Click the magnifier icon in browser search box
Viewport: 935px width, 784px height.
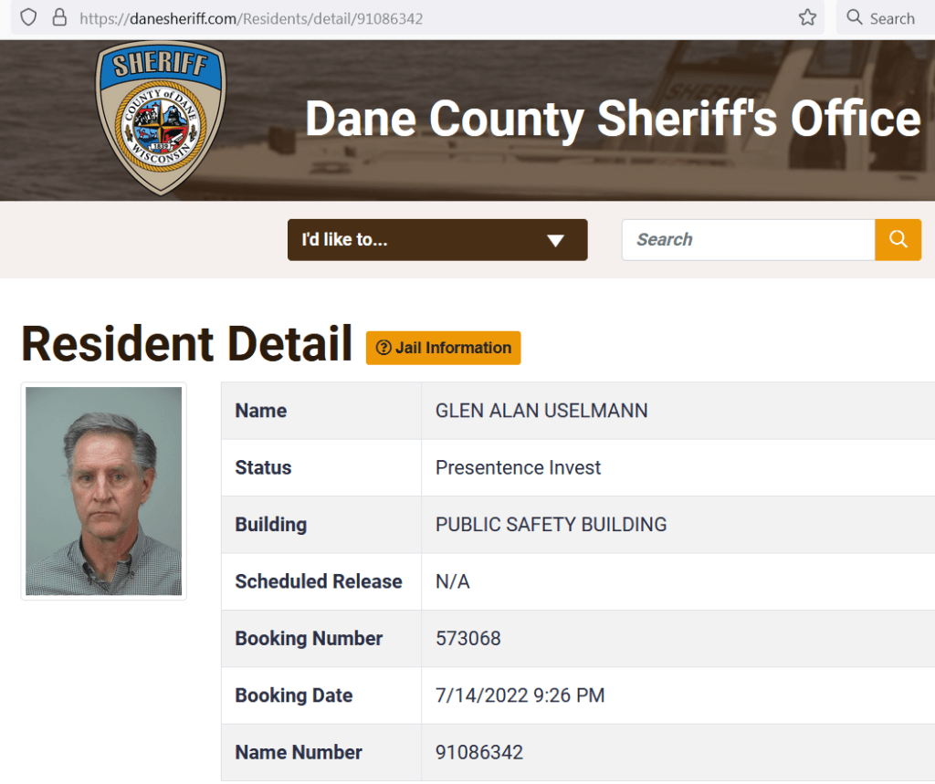[x=855, y=17]
